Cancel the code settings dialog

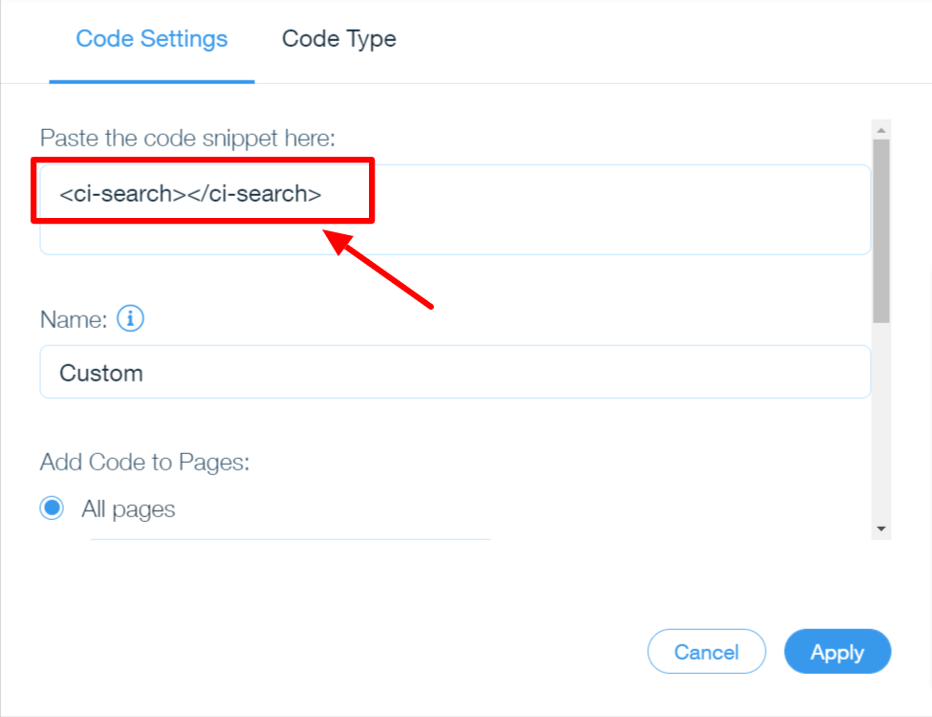(706, 651)
